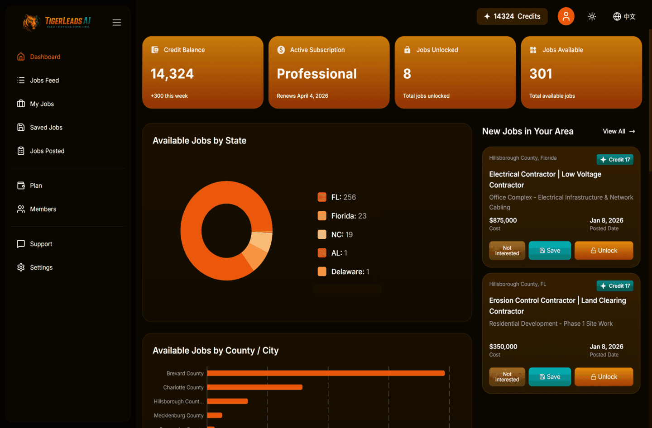
Task: Select the My Jobs briefcase icon
Action: [x=21, y=104]
